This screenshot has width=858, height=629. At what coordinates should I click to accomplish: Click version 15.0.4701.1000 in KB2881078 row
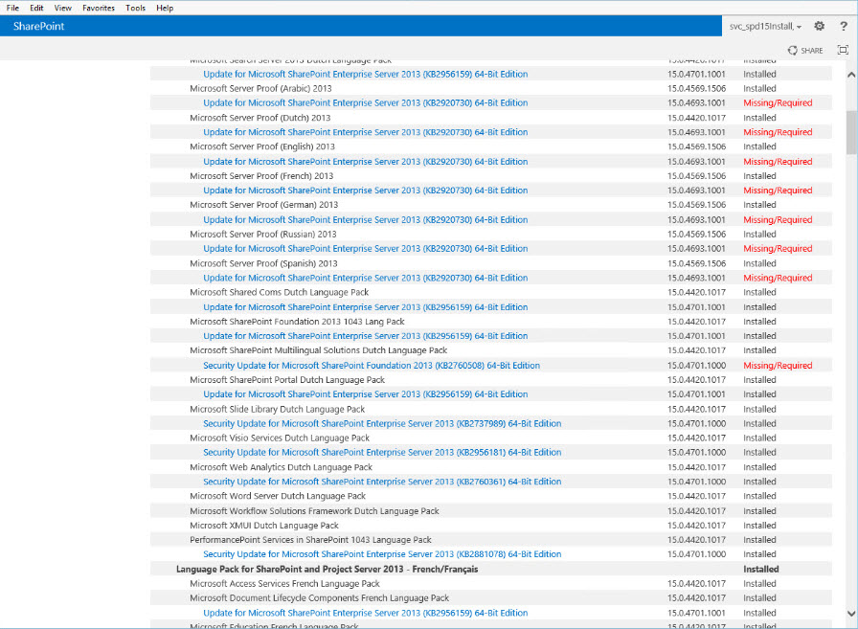696,554
